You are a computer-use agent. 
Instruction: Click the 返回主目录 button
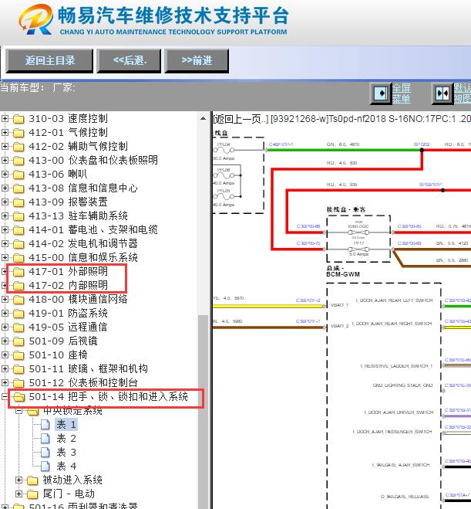click(49, 60)
